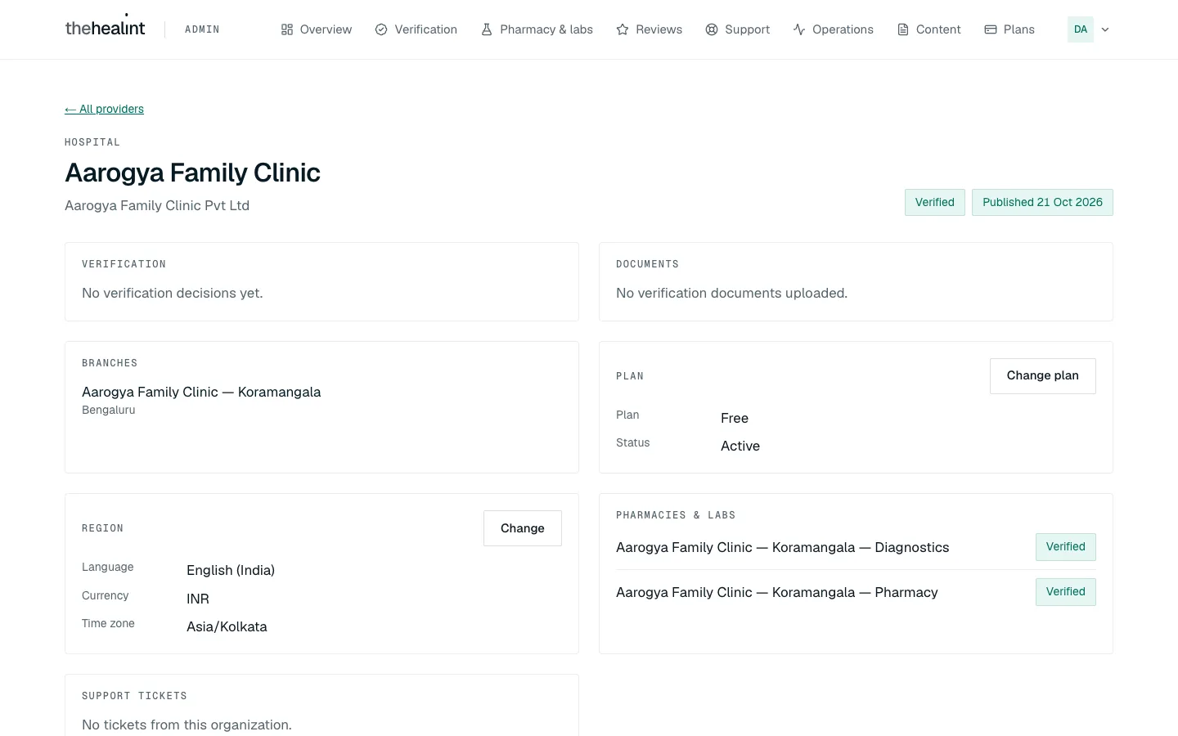Select Aarogya Family Clinic — Koramangala — Pharmacy

pos(776,592)
